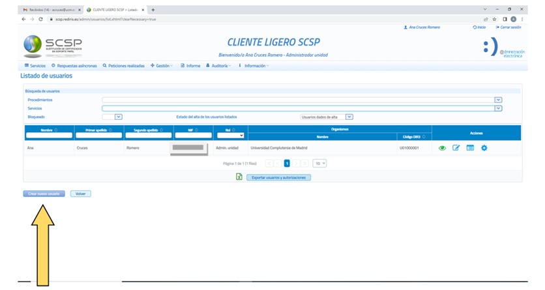
Task: Go to previous page of results
Action: click(278, 163)
